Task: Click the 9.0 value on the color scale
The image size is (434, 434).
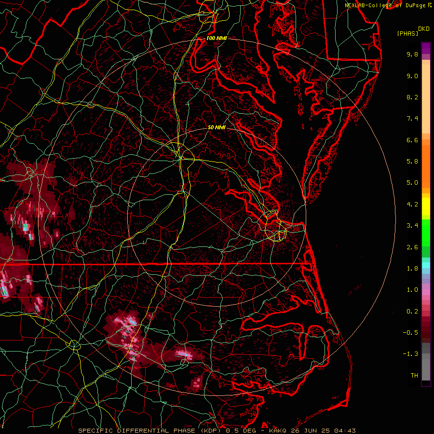Action: pos(412,76)
